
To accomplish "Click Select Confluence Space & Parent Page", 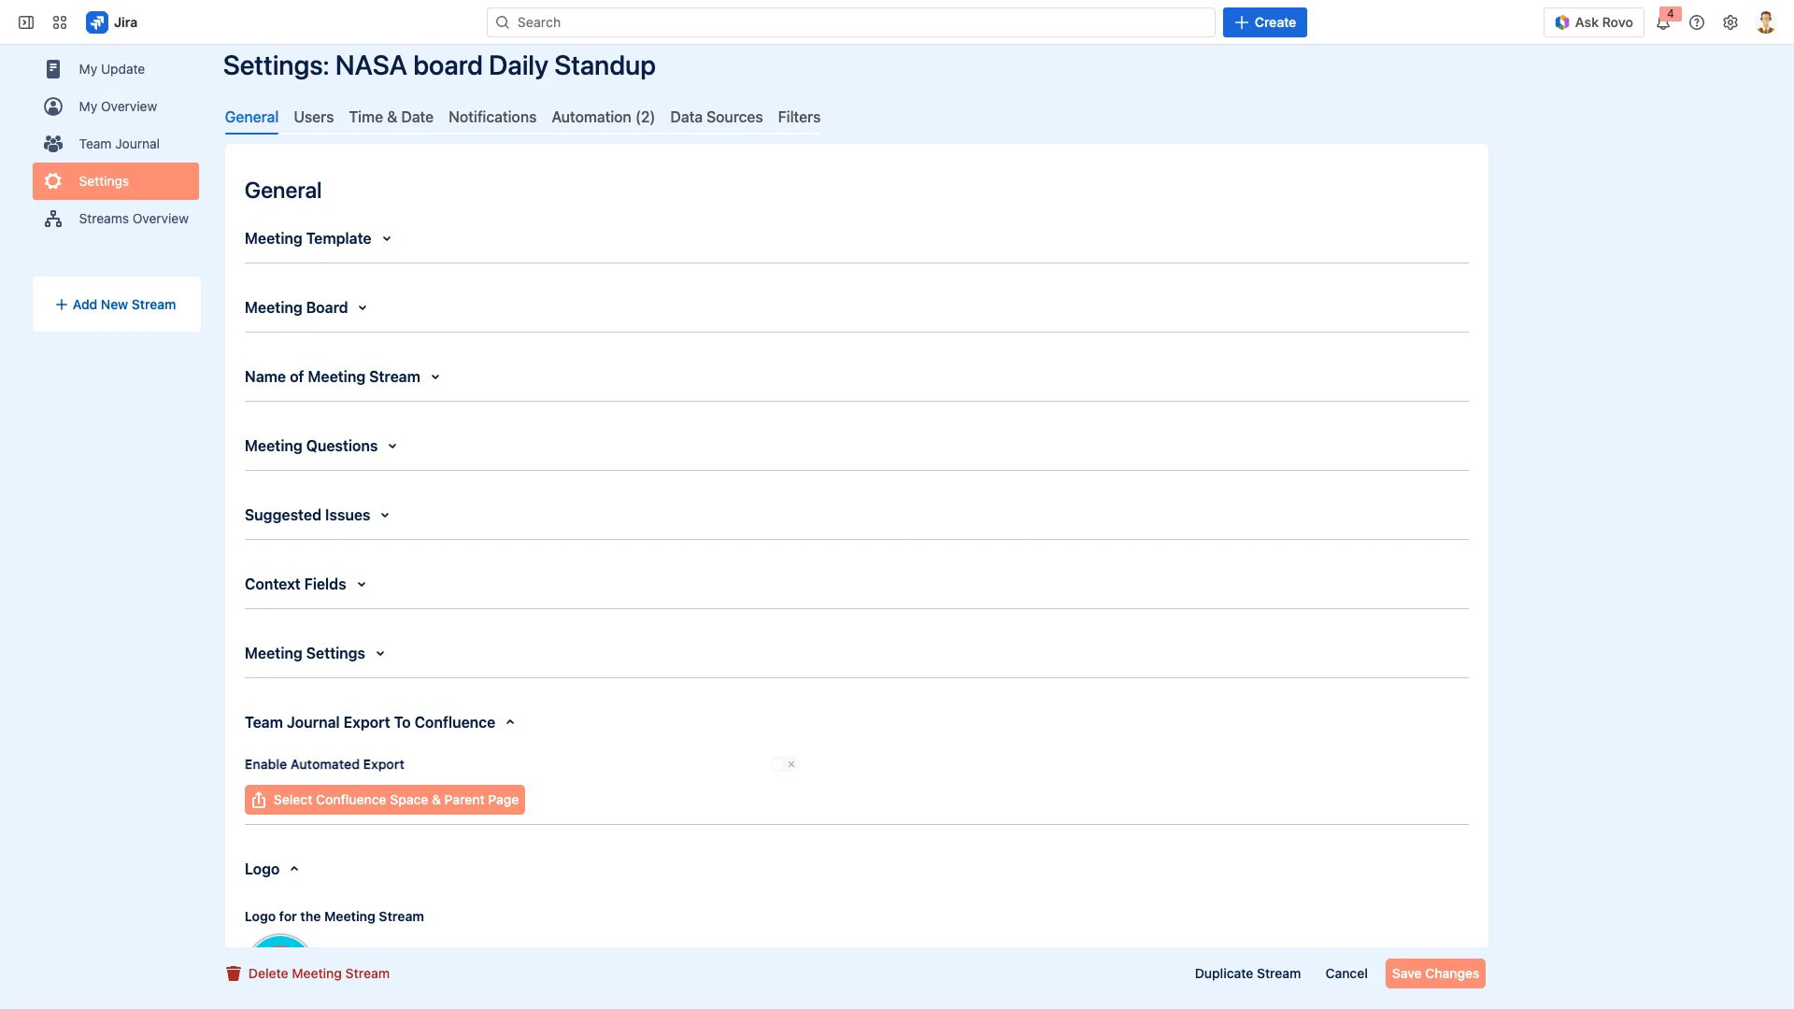I will [x=384, y=800].
